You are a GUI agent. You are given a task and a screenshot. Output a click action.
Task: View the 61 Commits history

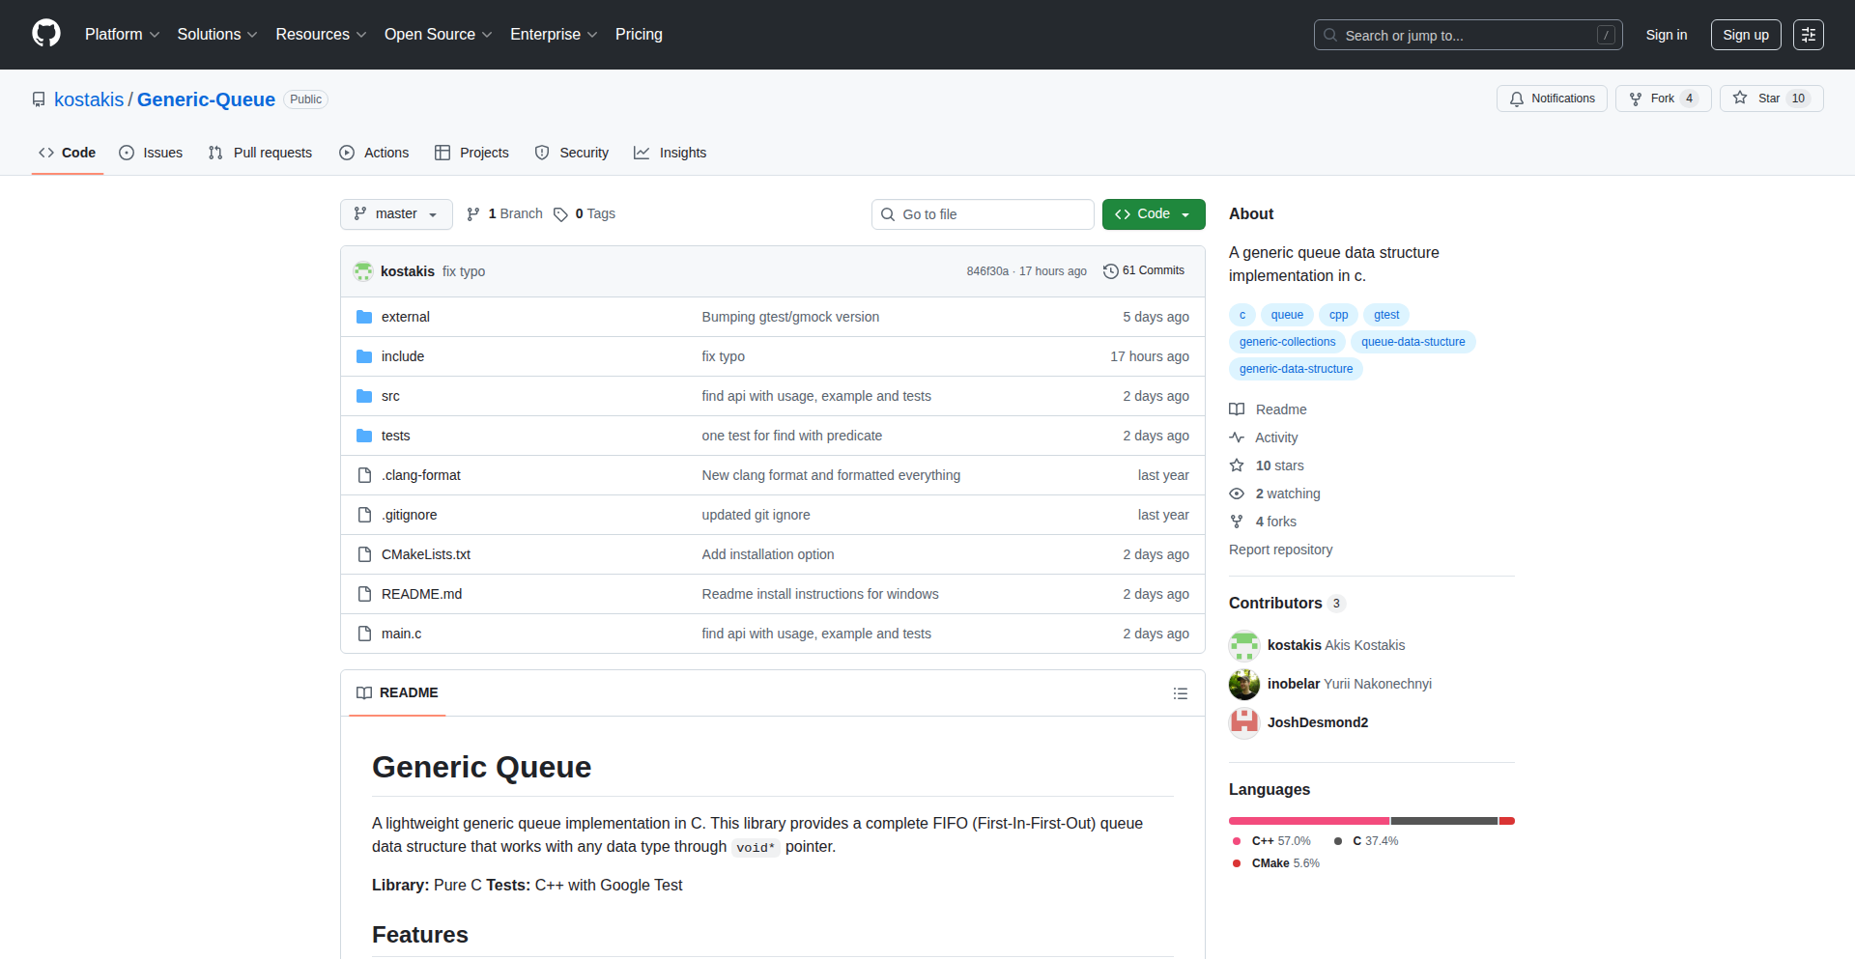point(1144,271)
